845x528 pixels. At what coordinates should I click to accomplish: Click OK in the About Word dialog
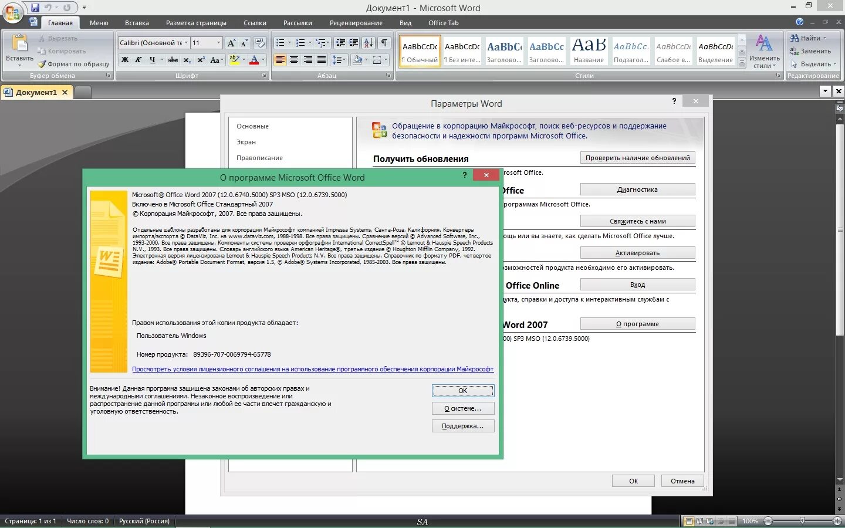point(463,391)
